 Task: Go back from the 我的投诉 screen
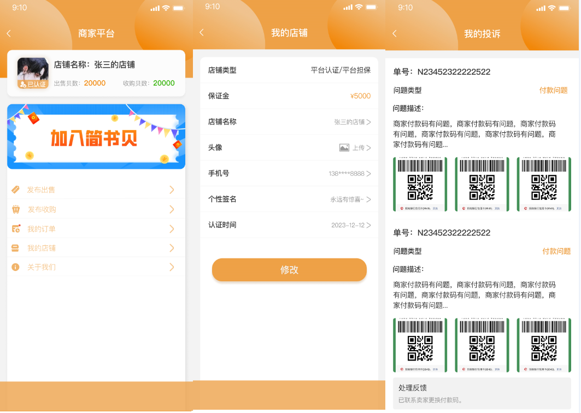395,34
